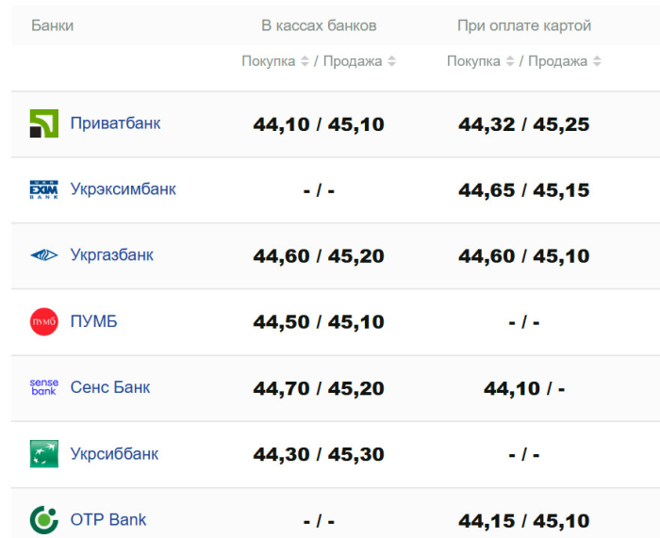This screenshot has width=660, height=538.
Task: Click the OTP Bank logo icon
Action: [44, 519]
